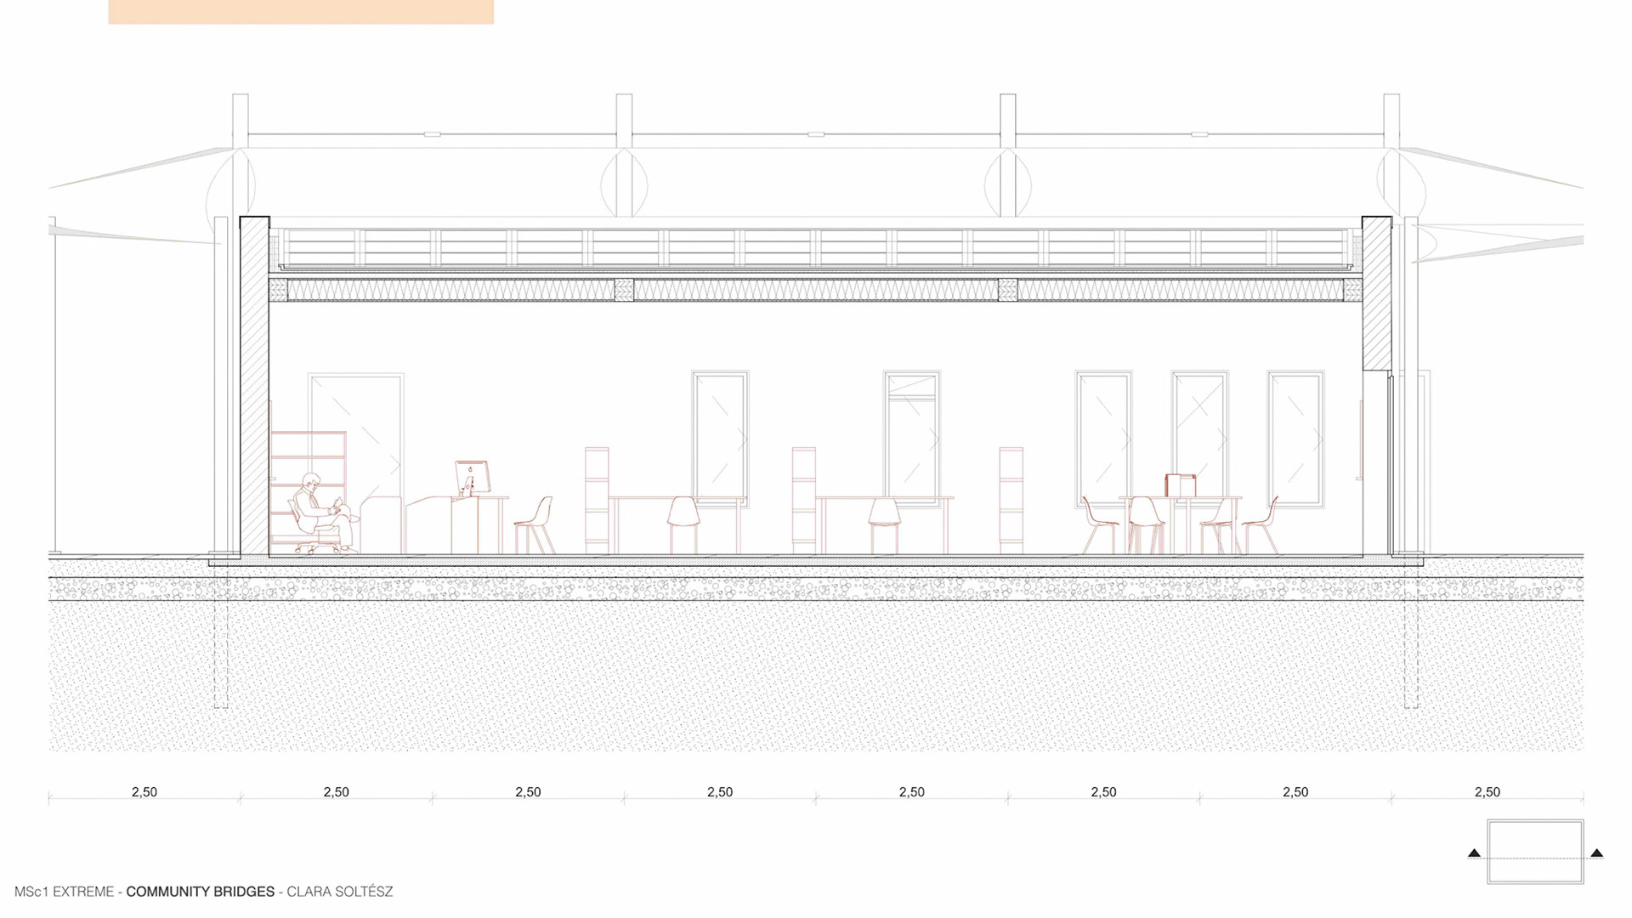Click the MSc1 EXTREME label
1632x918 pixels.
coord(64,892)
